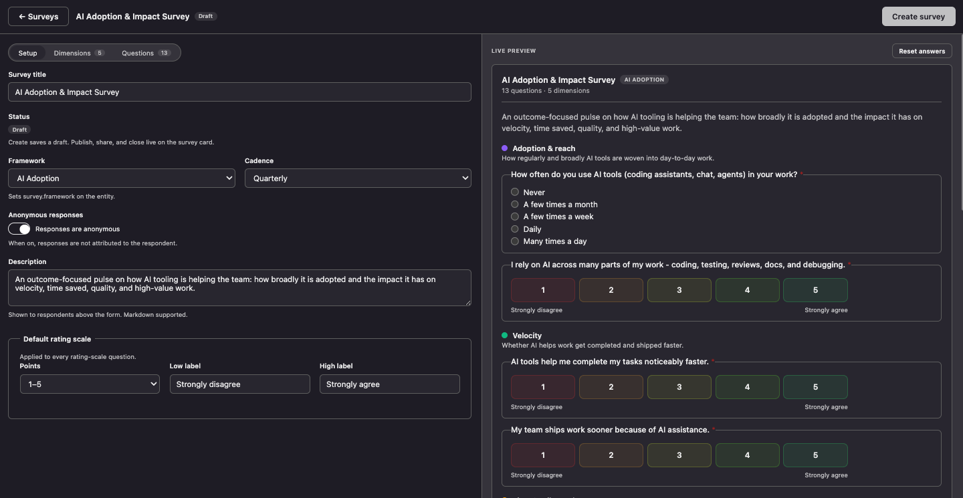Edit the Low label text field

239,384
